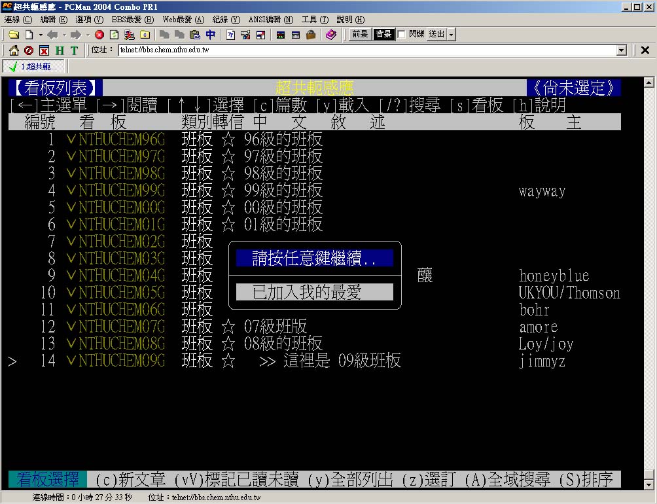This screenshot has width=657, height=504.
Task: Expand the address bar dropdown arrow
Action: tap(622, 50)
